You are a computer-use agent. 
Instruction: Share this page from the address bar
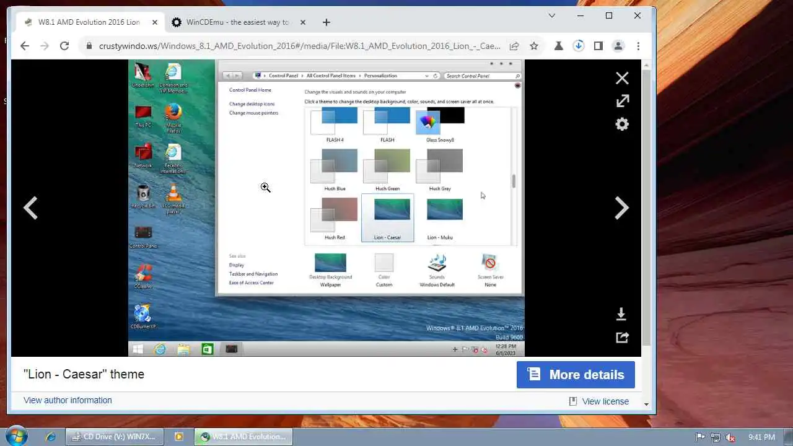(514, 46)
